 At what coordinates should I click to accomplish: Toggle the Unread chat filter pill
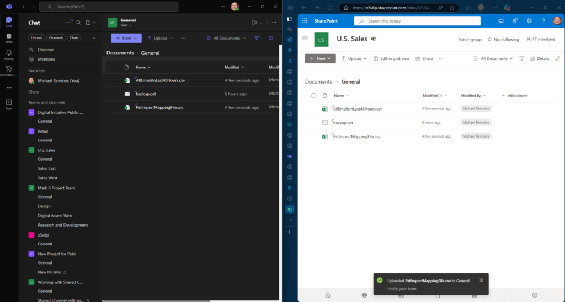pos(37,38)
